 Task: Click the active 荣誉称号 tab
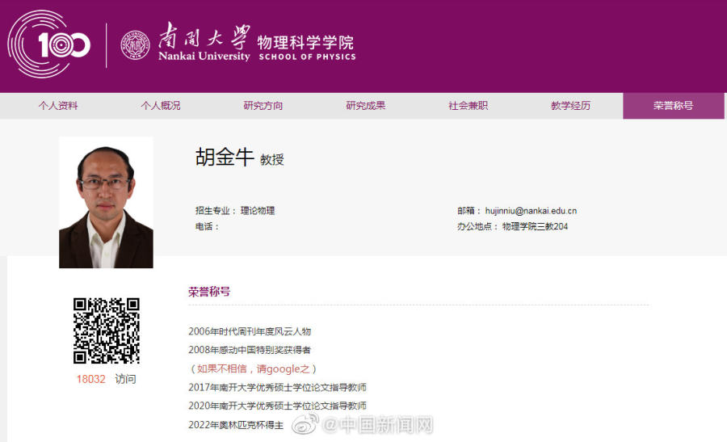tap(674, 106)
